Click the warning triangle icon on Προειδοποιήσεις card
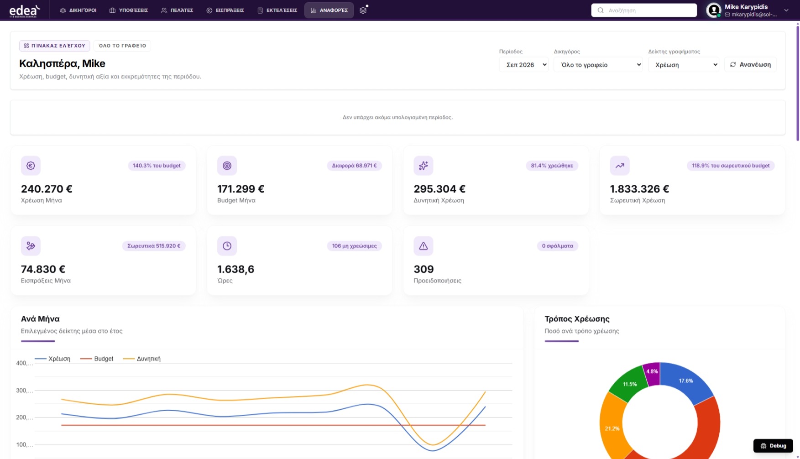Screen dimensions: 800x459 [424, 246]
